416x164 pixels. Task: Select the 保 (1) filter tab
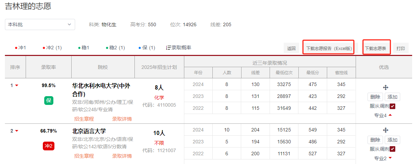click(x=147, y=48)
